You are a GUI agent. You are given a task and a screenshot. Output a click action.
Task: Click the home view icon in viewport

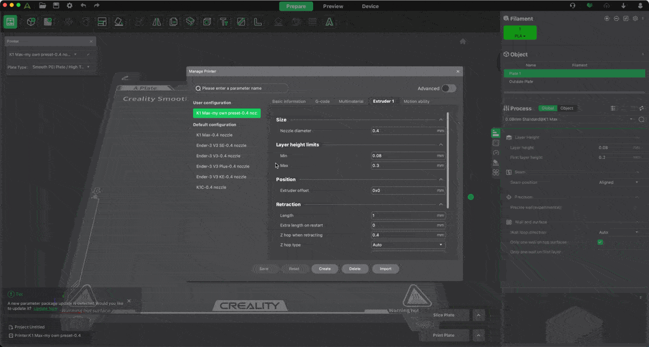pyautogui.click(x=462, y=41)
